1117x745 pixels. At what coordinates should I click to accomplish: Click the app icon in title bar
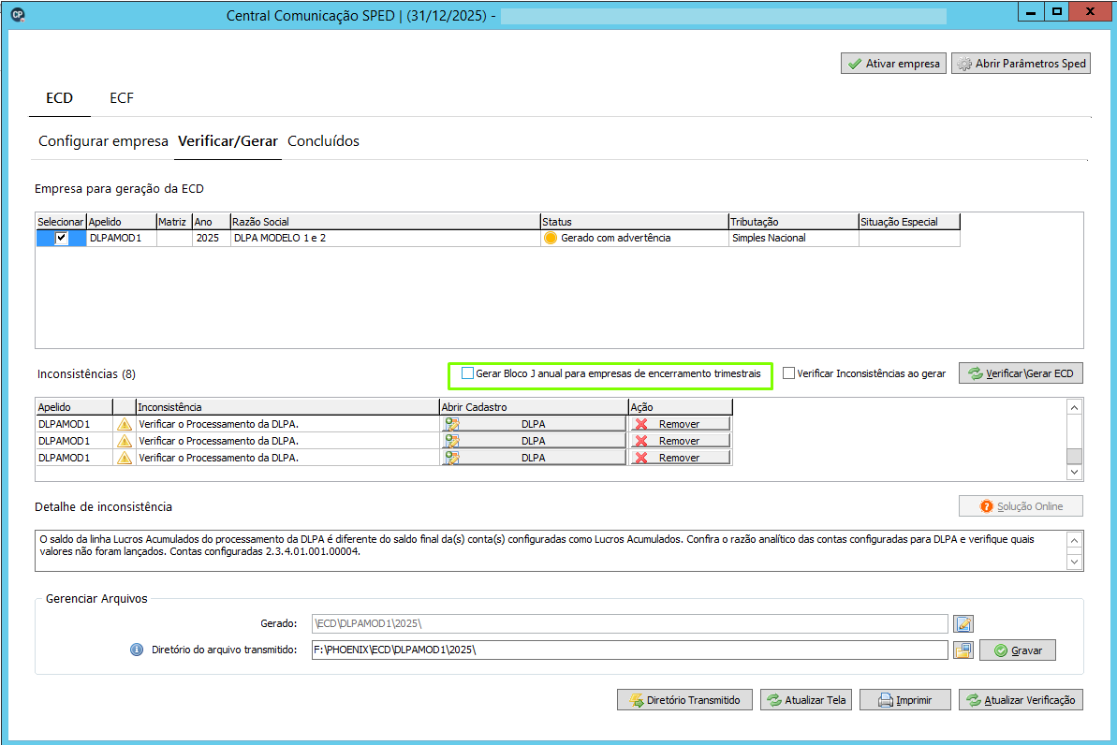coord(18,14)
